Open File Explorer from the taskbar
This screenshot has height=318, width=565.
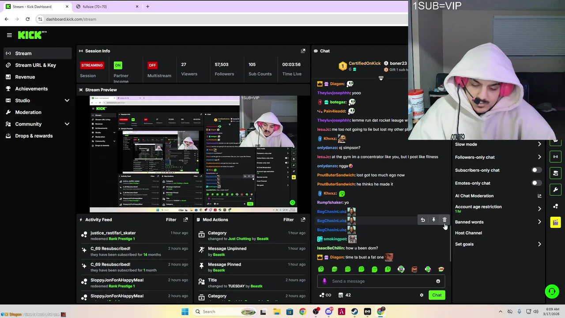[276, 312]
